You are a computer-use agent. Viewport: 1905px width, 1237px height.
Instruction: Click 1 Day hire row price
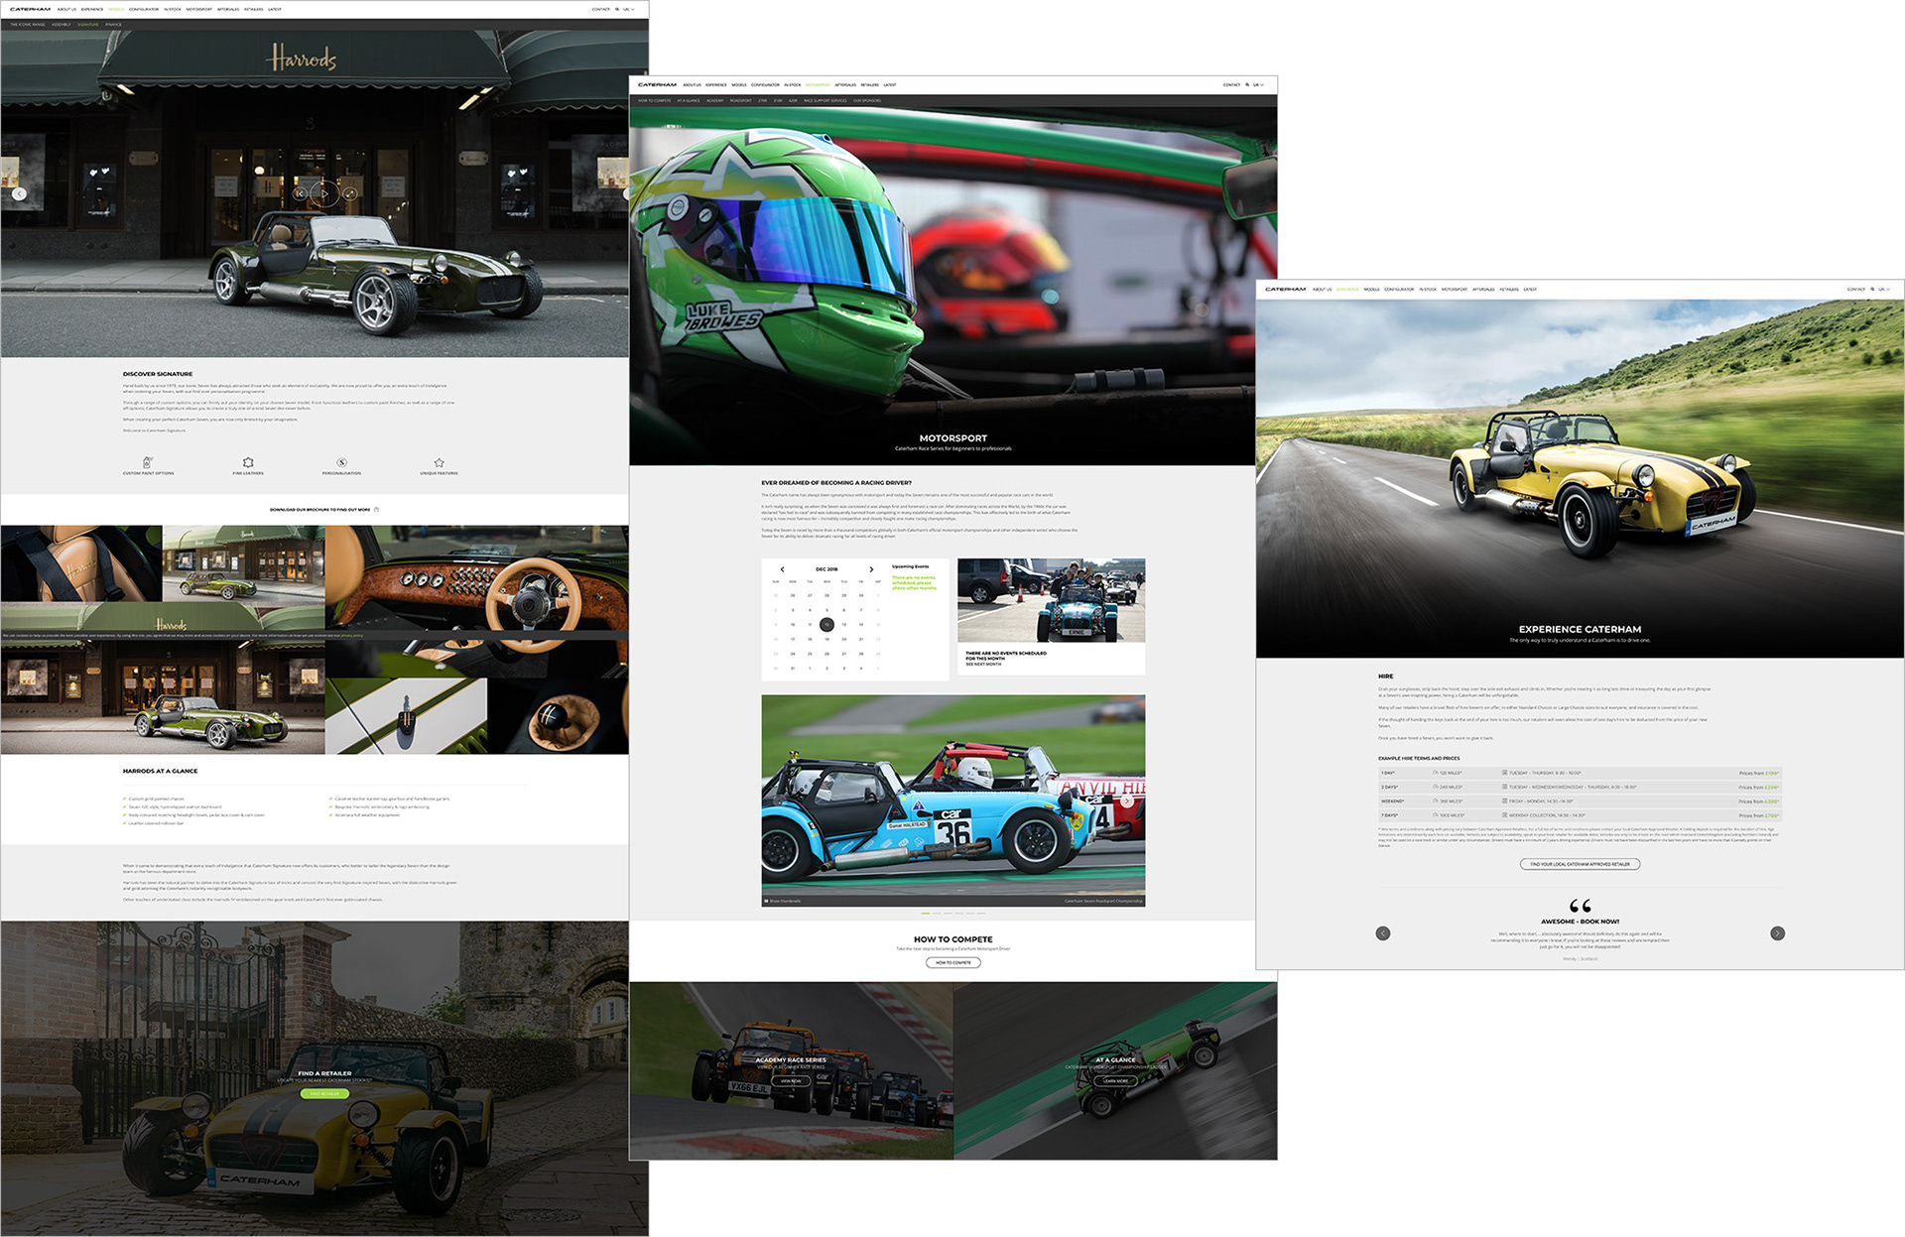pyautogui.click(x=1771, y=773)
